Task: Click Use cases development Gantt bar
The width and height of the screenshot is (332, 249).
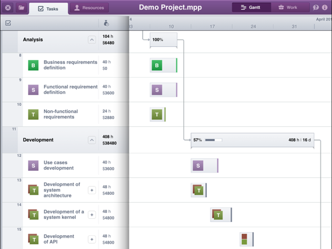Action: coord(204,165)
